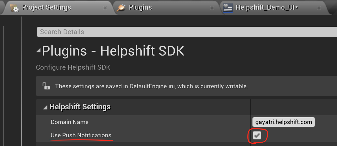The image size is (337, 146).
Task: Select the Domain Name property label
Action: click(70, 122)
